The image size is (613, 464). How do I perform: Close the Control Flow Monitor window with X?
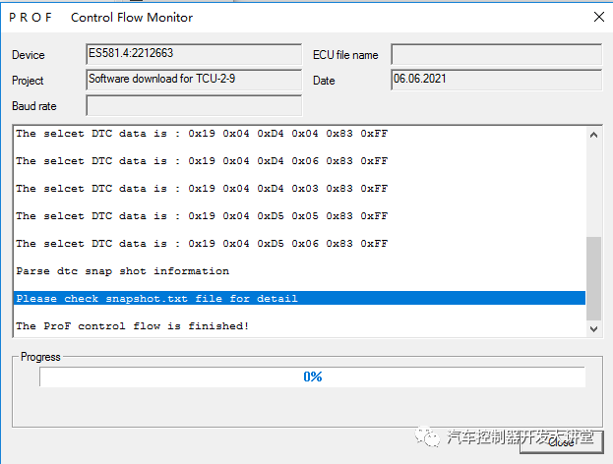pyautogui.click(x=598, y=17)
